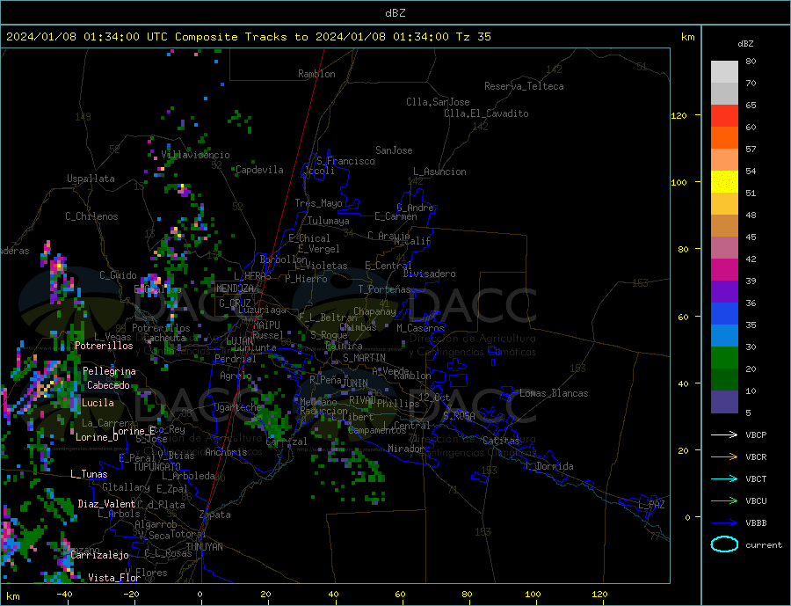791x606 pixels.
Task: Click the 'Vista_Flor' place label
Action: pyautogui.click(x=114, y=578)
